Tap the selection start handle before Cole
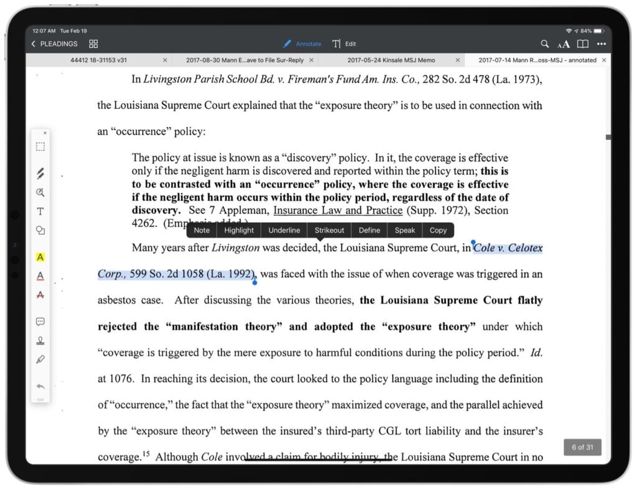Image resolution: width=637 pixels, height=490 pixels. [473, 243]
